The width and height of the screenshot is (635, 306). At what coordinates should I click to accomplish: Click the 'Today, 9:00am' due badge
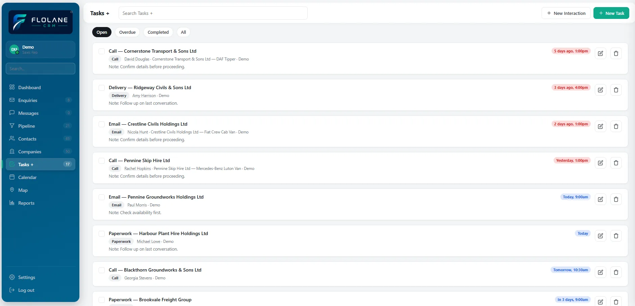click(575, 197)
